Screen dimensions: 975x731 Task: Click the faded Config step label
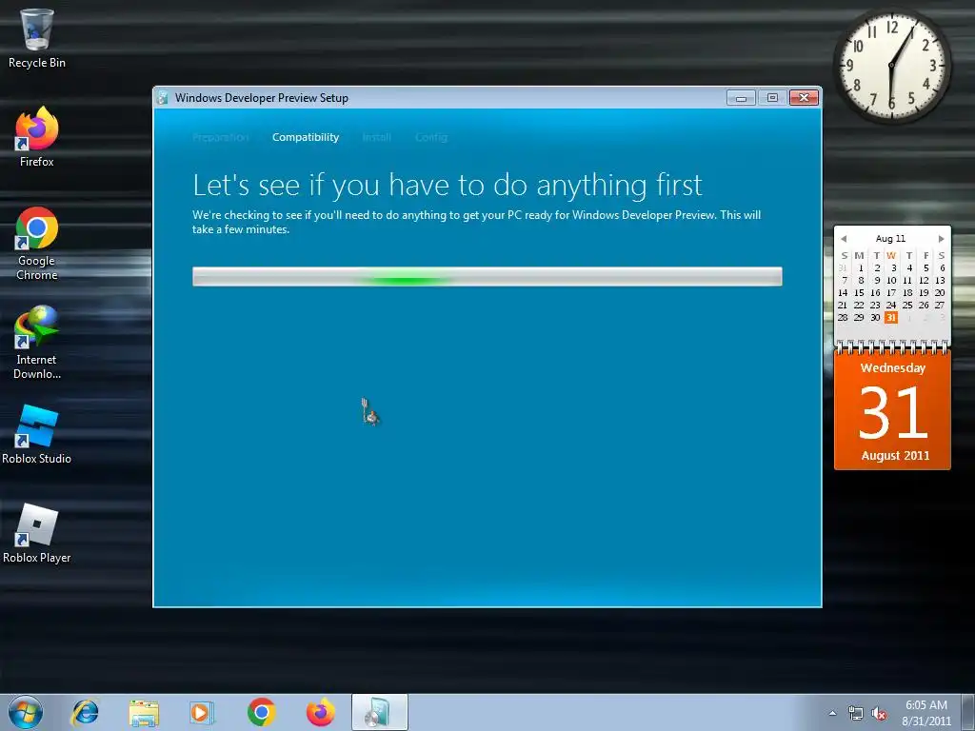point(431,137)
